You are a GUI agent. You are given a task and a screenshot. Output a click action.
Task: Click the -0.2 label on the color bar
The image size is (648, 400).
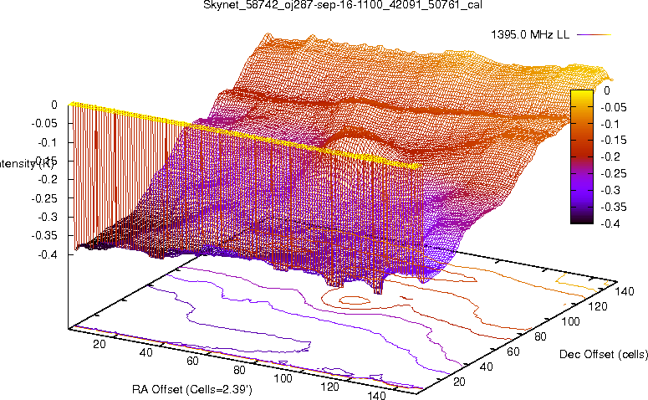610,156
